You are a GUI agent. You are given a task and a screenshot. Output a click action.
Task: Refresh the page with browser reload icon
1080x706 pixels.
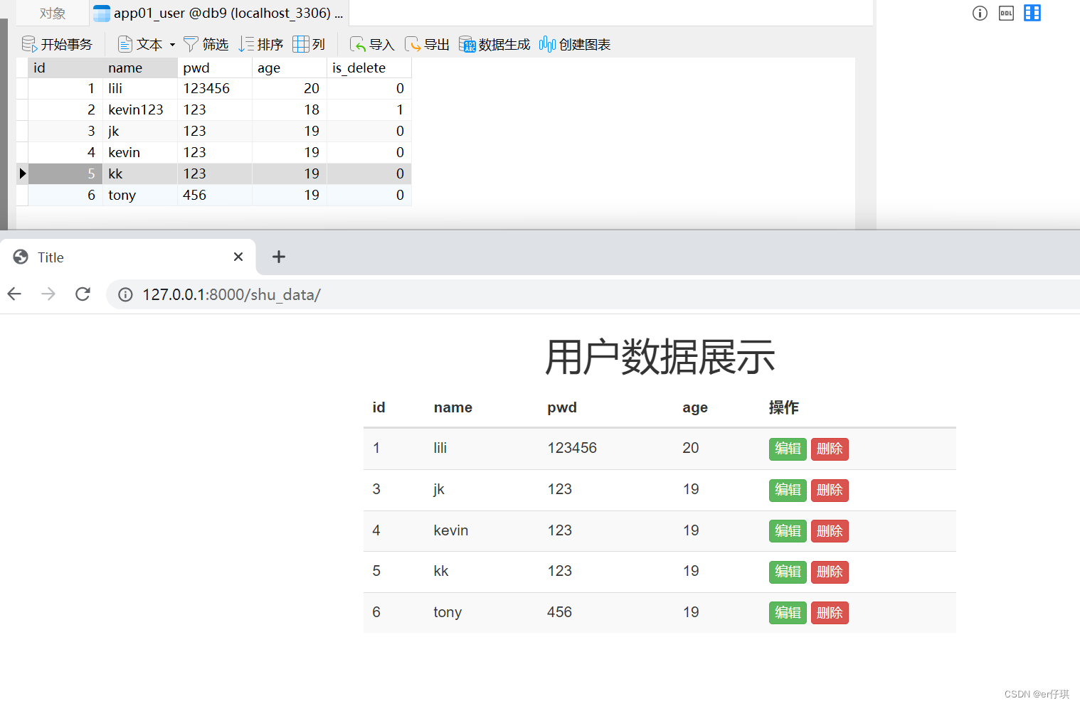pyautogui.click(x=83, y=294)
